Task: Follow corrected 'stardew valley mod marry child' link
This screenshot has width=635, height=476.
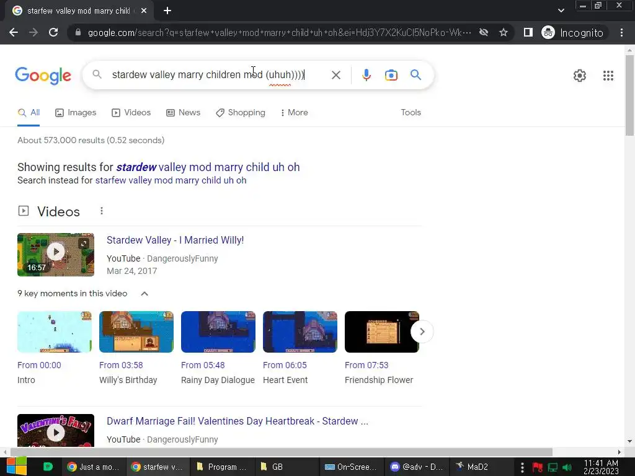Action: [x=208, y=167]
